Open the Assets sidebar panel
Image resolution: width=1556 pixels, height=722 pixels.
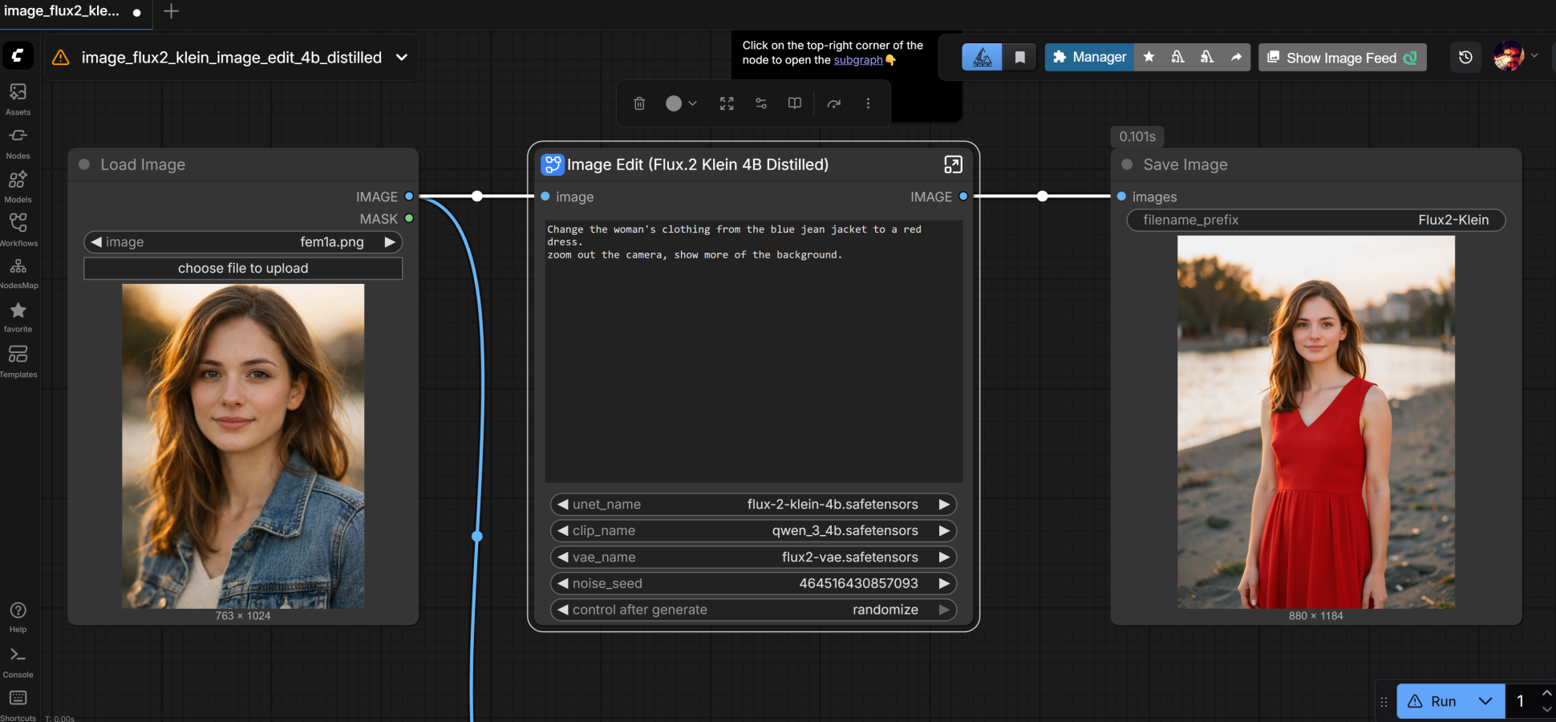(x=18, y=99)
